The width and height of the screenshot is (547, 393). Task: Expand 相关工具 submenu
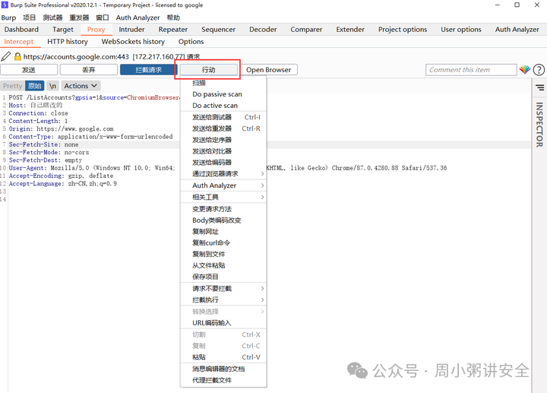pyautogui.click(x=223, y=197)
